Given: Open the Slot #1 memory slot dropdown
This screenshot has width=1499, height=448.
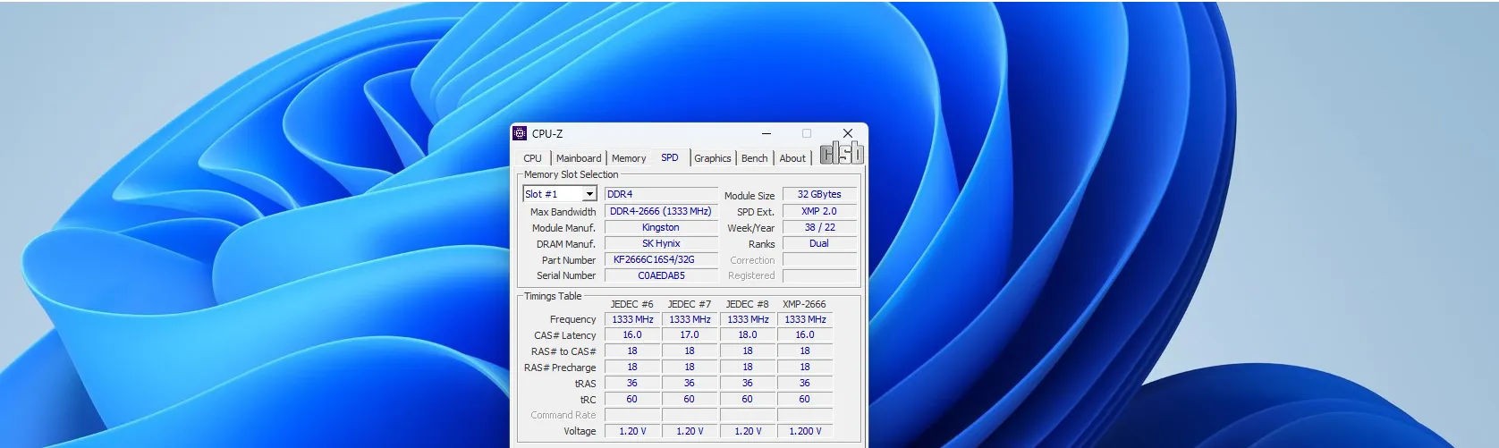Looking at the screenshot, I should (x=589, y=194).
